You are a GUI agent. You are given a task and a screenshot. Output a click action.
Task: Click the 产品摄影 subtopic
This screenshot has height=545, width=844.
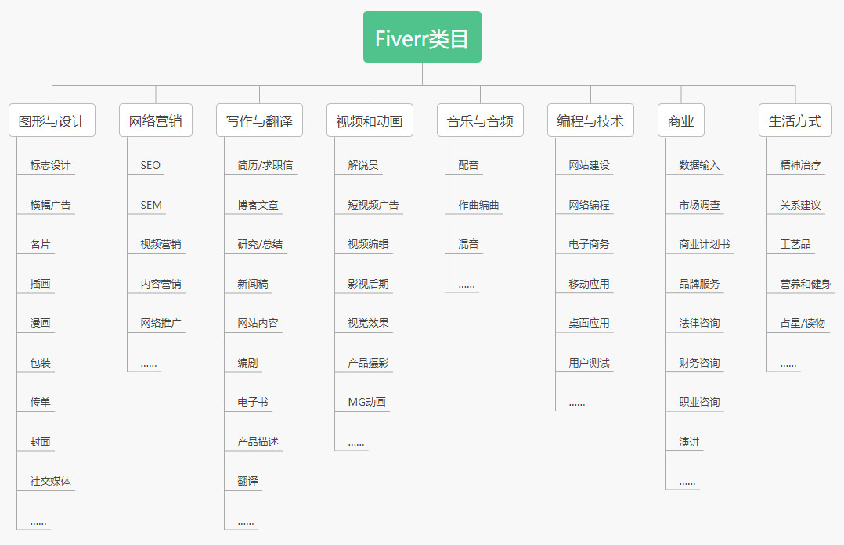(x=368, y=363)
